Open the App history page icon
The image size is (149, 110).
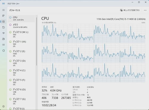(x=4, y=27)
